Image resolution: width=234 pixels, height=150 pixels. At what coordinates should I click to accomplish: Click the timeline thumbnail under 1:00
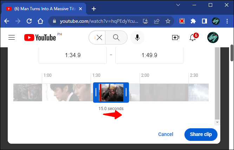coord(66,93)
